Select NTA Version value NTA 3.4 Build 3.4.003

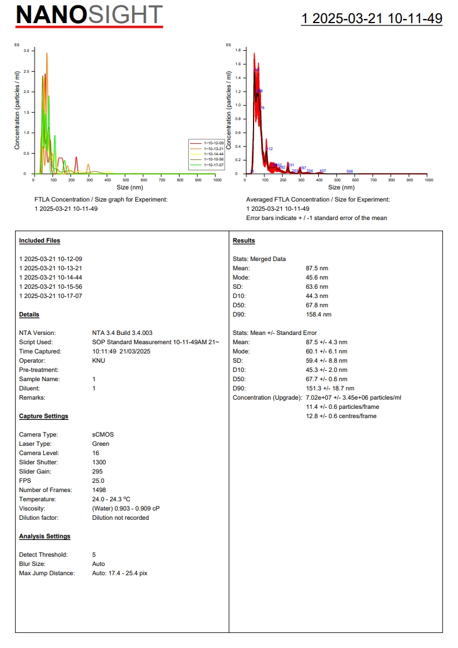[122, 333]
